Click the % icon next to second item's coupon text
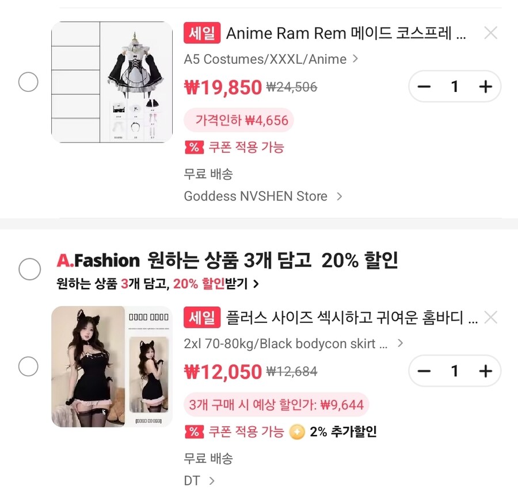 coord(193,431)
